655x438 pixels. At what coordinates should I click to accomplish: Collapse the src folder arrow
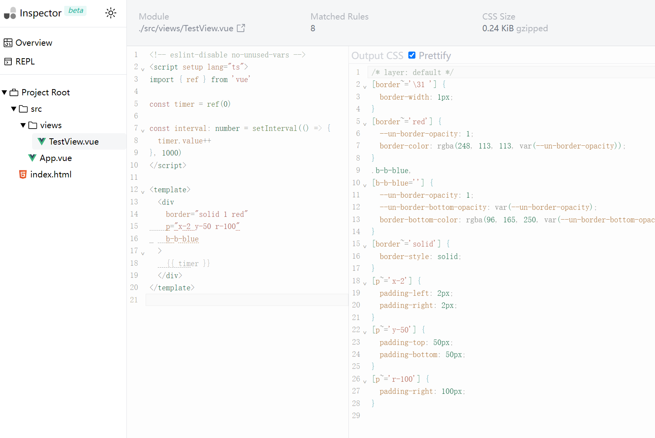click(x=14, y=109)
